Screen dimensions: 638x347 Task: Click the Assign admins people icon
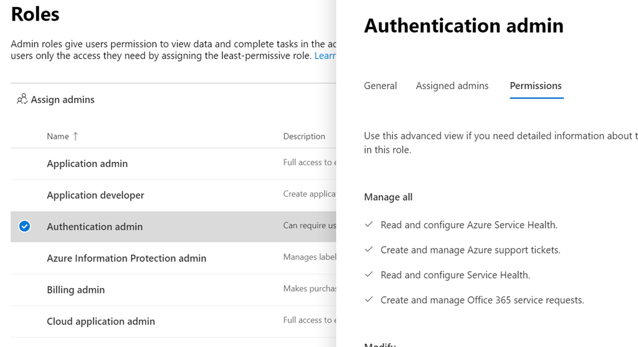click(x=22, y=99)
